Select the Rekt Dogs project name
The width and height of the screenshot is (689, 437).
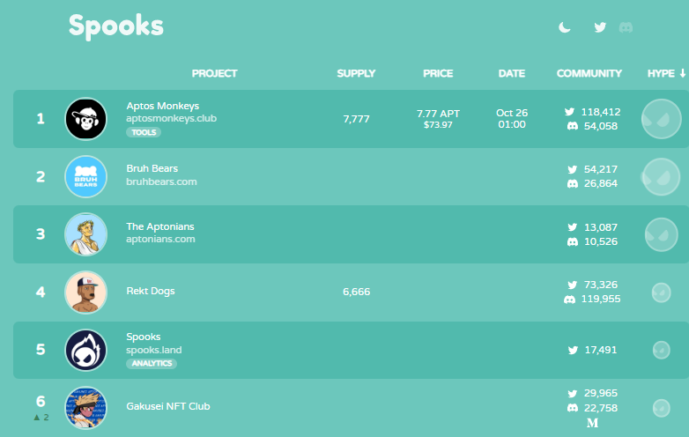[151, 291]
